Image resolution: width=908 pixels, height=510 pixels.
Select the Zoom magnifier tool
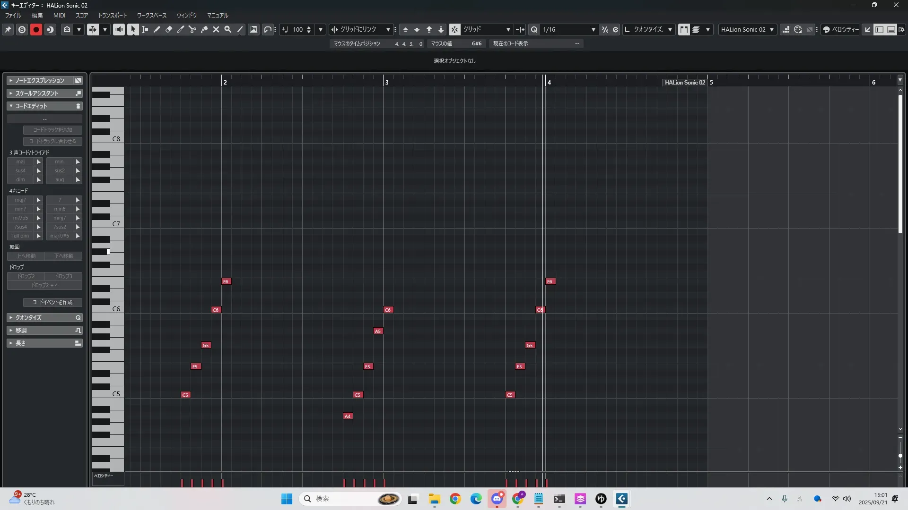(228, 30)
